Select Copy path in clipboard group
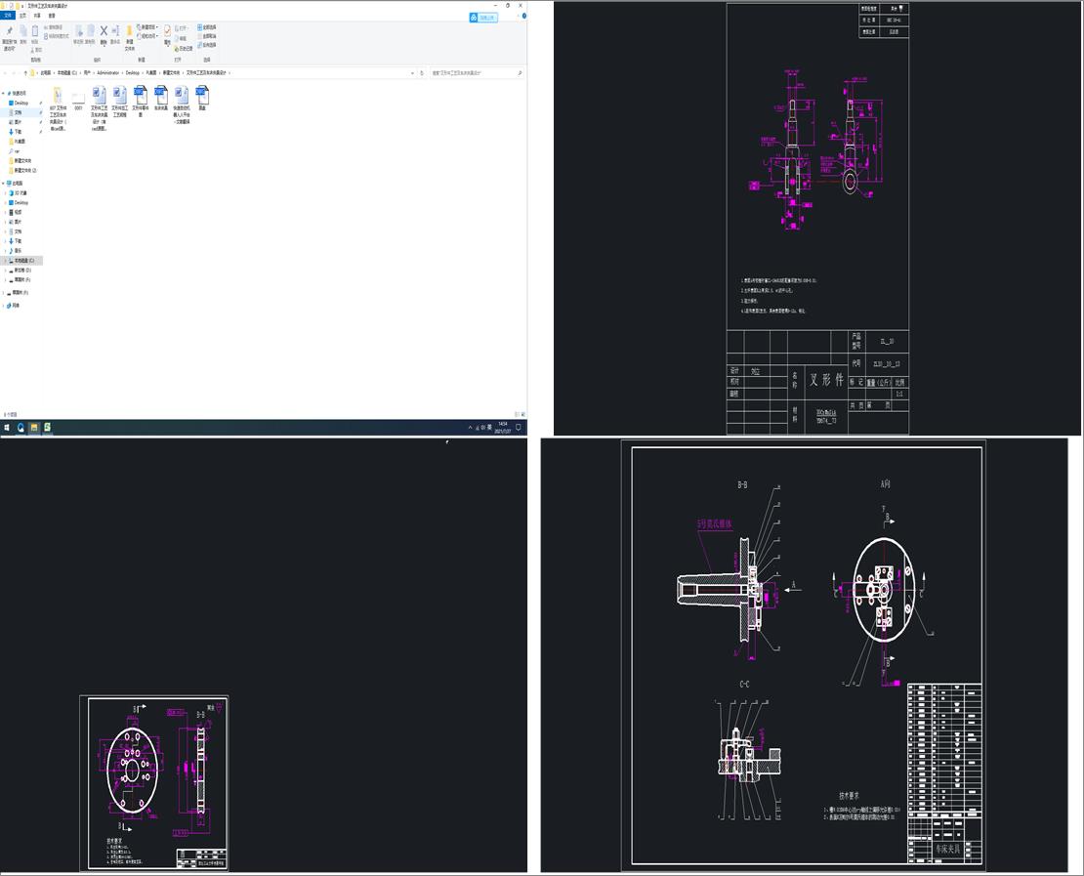The height and width of the screenshot is (876, 1084). pos(54,27)
